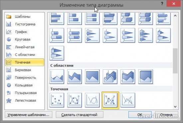Select the clustered bar chart thumbnail
This screenshot has height=123, width=183.
tap(57, 19)
